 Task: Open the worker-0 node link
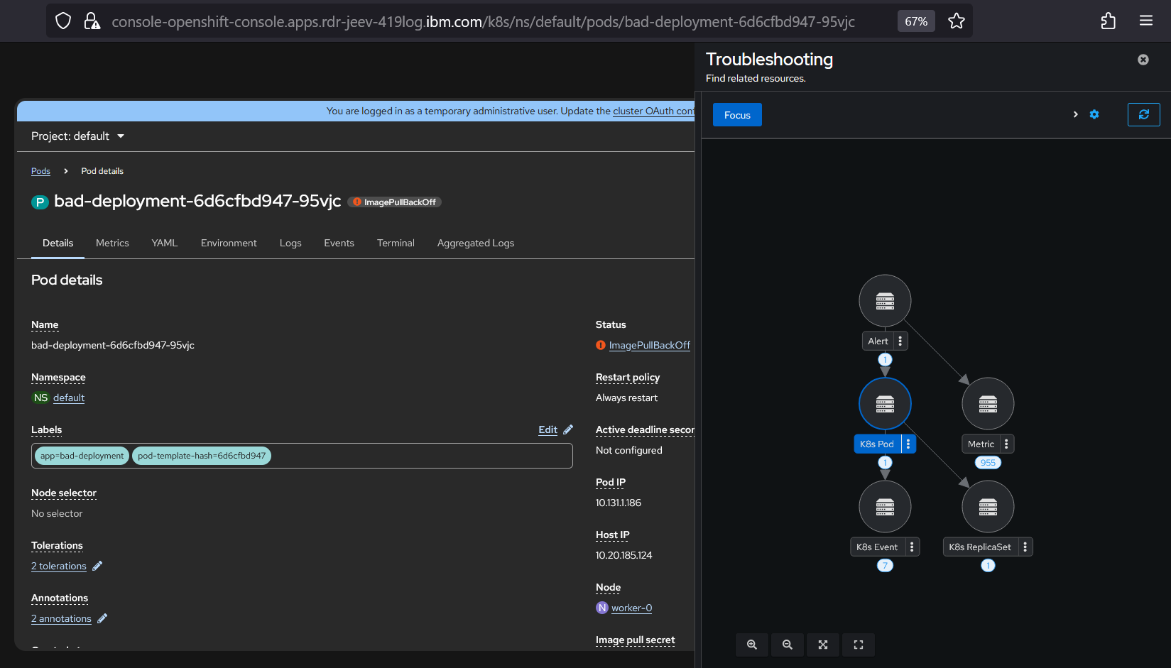632,608
